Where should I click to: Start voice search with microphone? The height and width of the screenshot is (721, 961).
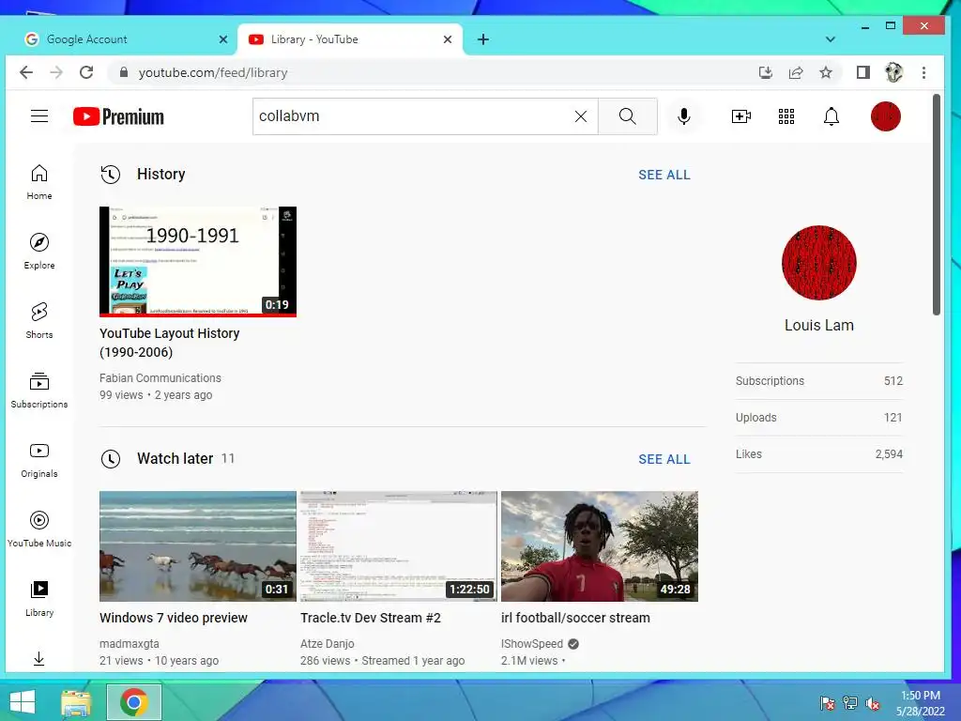click(x=684, y=116)
